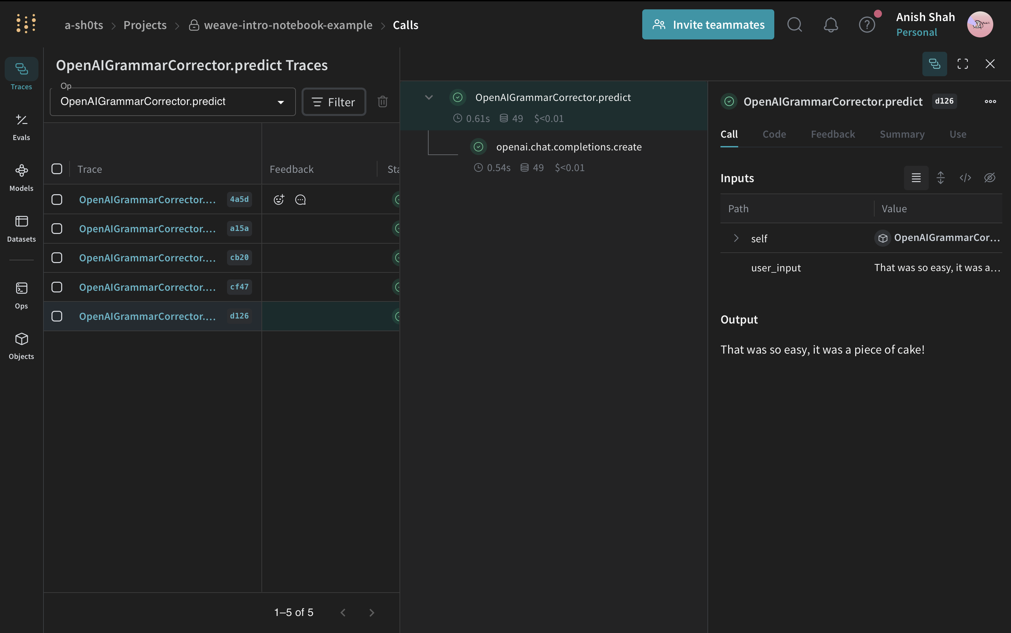Image resolution: width=1011 pixels, height=633 pixels.
Task: Switch to the Call tab
Action: pyautogui.click(x=729, y=134)
